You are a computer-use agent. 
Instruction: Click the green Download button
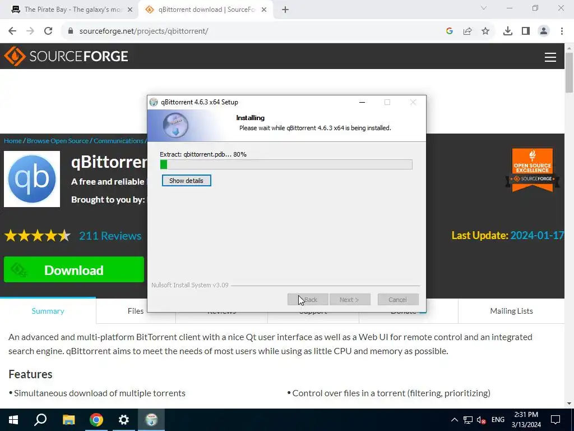tap(74, 270)
